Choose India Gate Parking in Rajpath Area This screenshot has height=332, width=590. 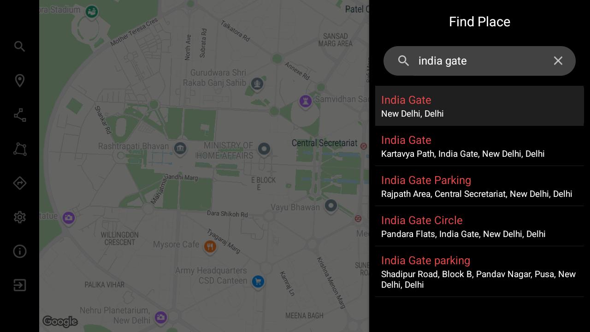(479, 186)
